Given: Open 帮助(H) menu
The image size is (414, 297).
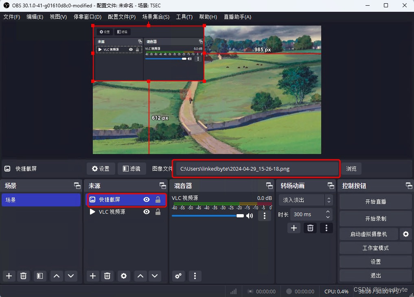Looking at the screenshot, I should pos(208,17).
